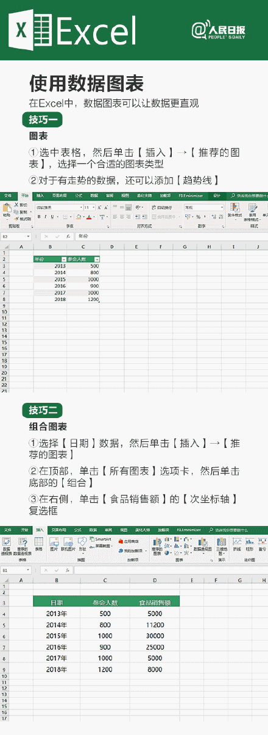268x735 pixels.
Task: Switch to 开始 tab in lower Excel window
Action: click(23, 529)
